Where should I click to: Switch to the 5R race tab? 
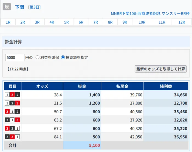pos(66,22)
